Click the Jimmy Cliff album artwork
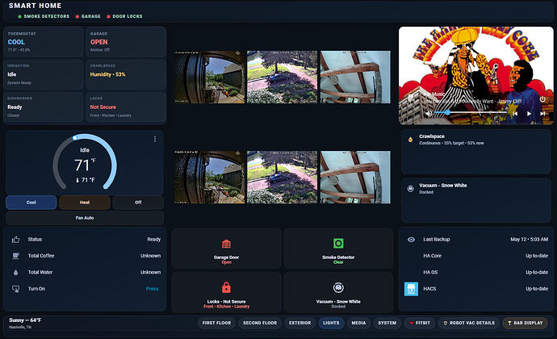The height and width of the screenshot is (339, 557). [476, 76]
